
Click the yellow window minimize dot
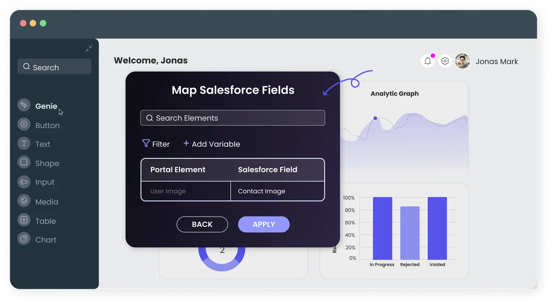pyautogui.click(x=33, y=23)
